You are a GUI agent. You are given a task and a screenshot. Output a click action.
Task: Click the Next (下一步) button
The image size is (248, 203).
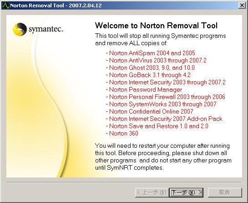coord(186,193)
